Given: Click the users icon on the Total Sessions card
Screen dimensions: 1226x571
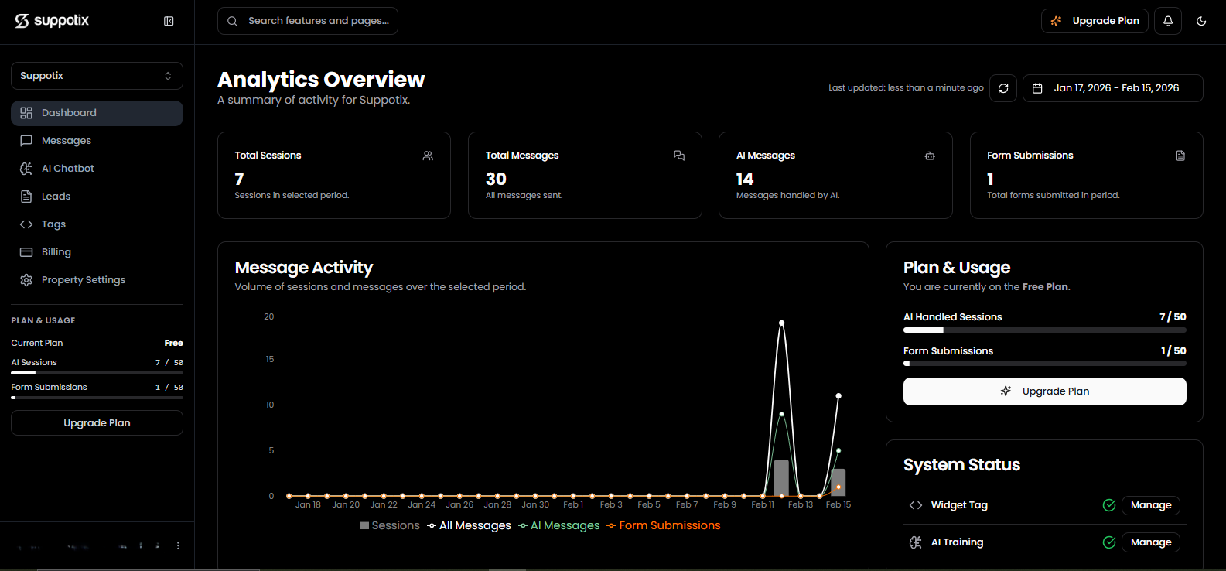Looking at the screenshot, I should (x=428, y=156).
